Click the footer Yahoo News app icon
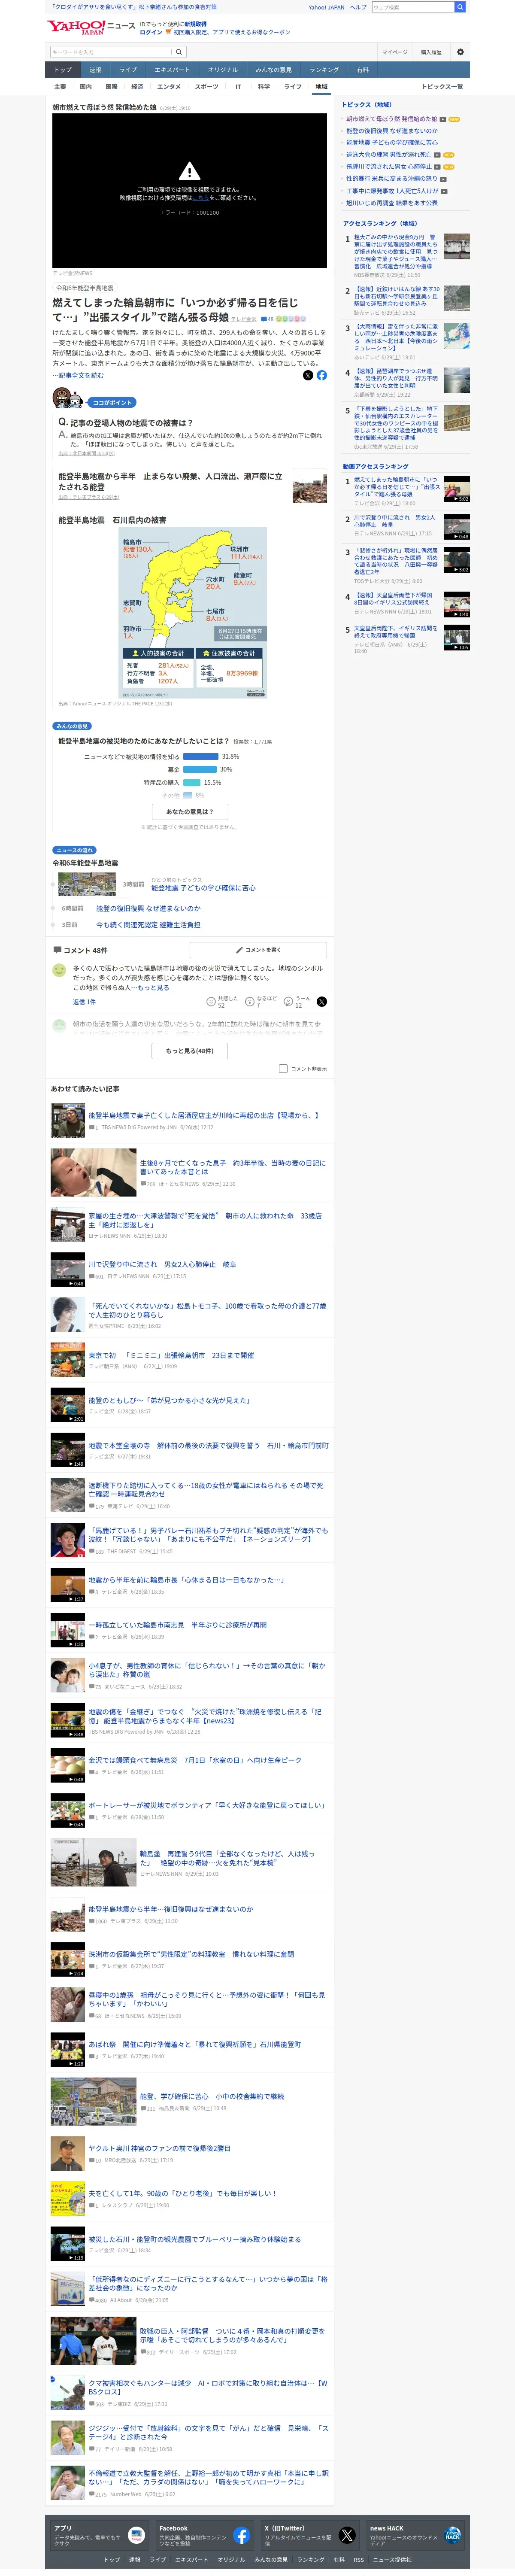This screenshot has width=515, height=2576. pyautogui.click(x=136, y=2535)
